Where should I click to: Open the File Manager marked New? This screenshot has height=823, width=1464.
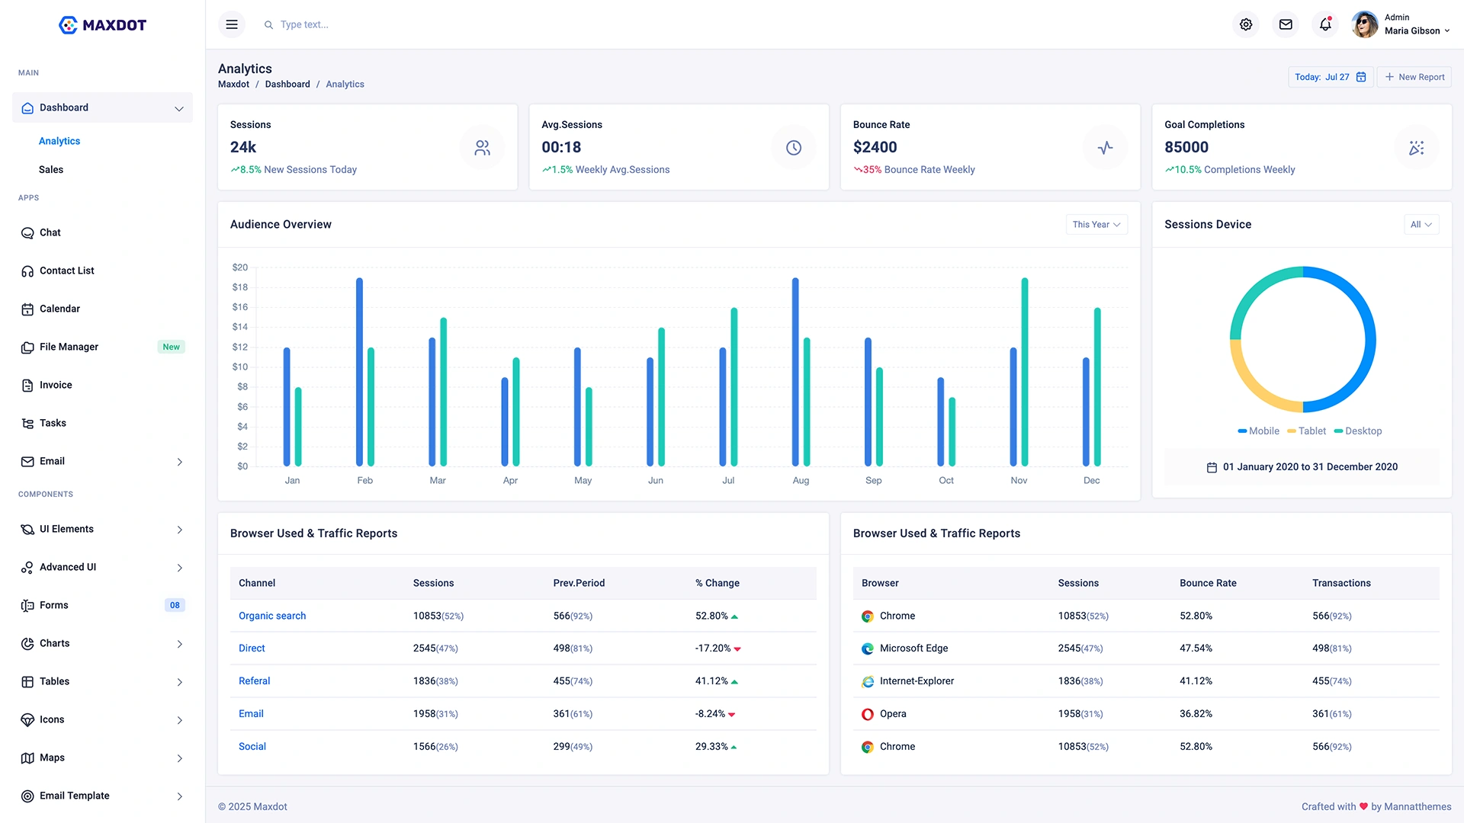69,347
